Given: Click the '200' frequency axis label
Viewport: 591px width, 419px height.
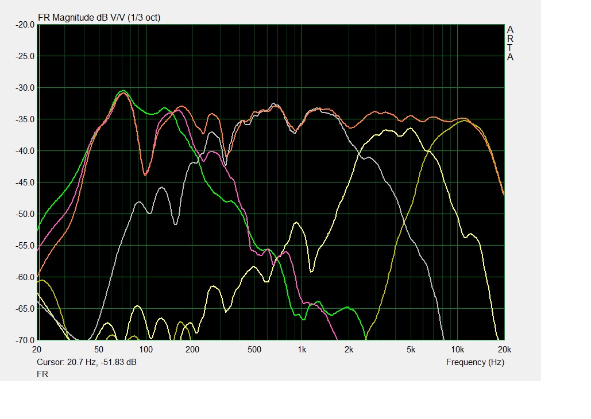Looking at the screenshot, I should (x=192, y=350).
